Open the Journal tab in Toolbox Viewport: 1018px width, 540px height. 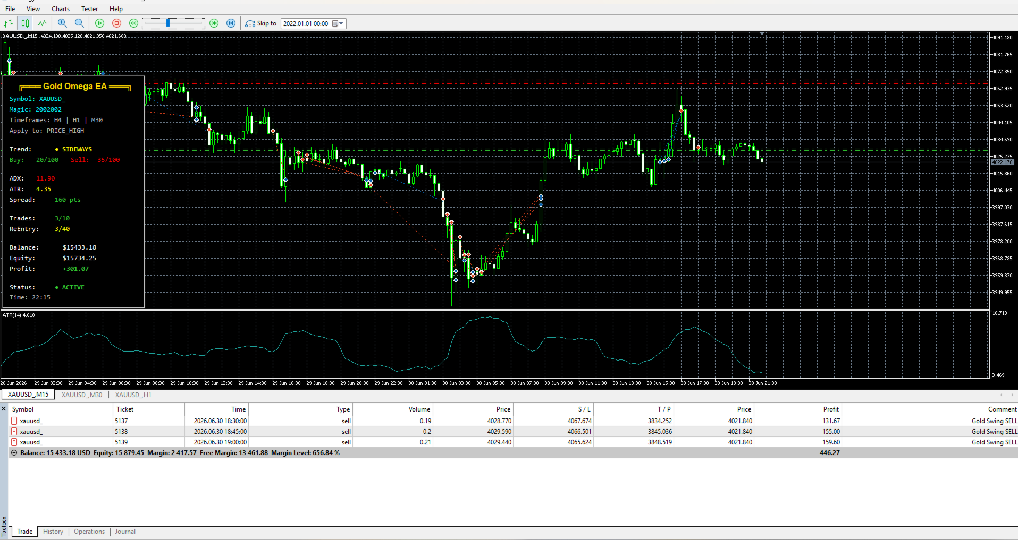pyautogui.click(x=125, y=532)
